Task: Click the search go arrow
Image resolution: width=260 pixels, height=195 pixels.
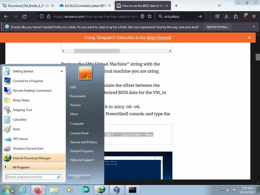Action: coord(200,17)
